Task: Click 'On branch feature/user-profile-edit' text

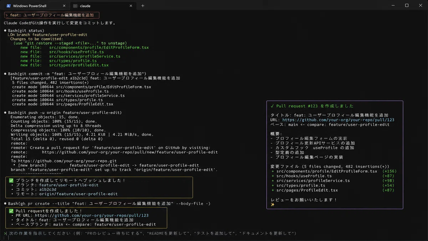Action: pos(49,35)
